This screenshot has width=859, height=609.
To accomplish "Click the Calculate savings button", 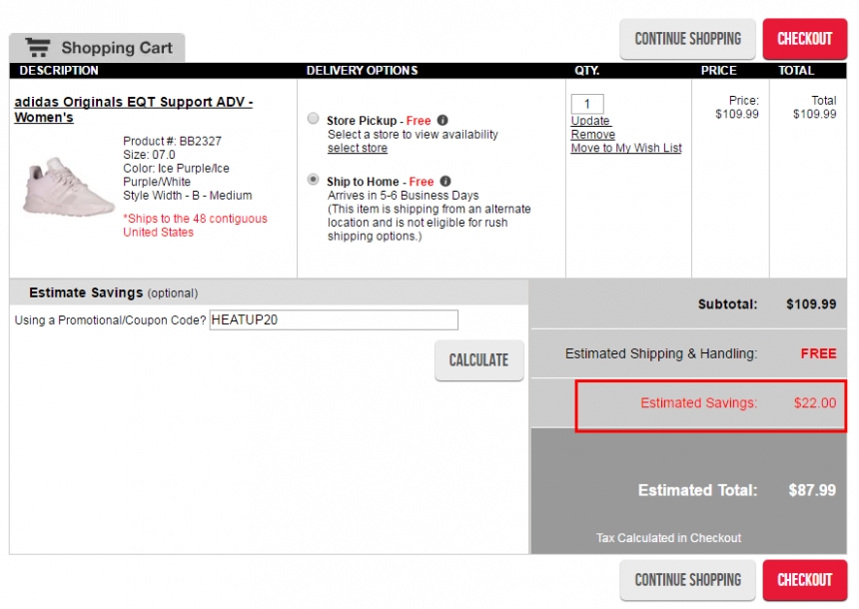I will point(478,360).
